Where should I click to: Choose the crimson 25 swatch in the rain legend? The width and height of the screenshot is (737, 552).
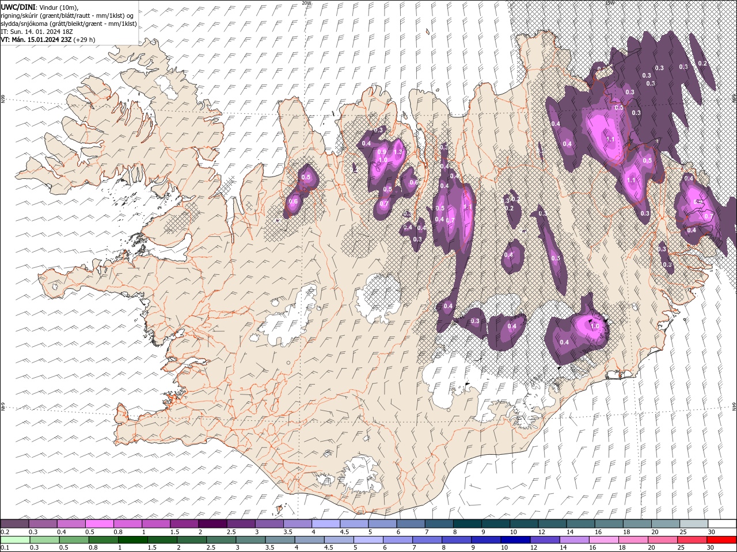tap(692, 540)
